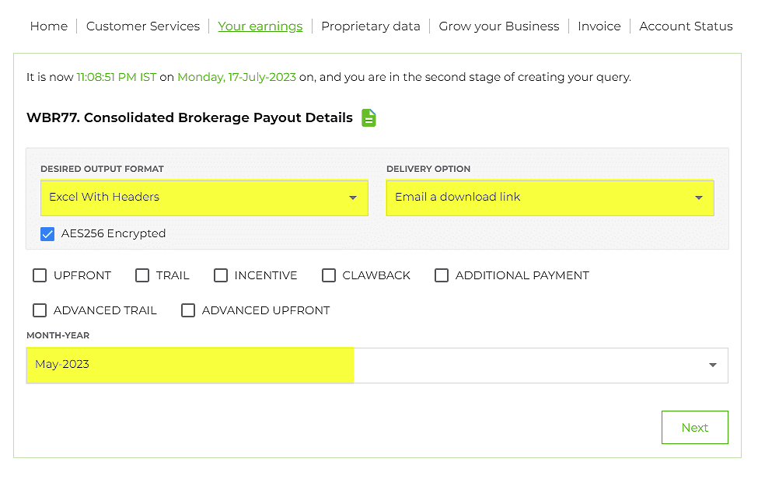This screenshot has height=483, width=758.
Task: Tick the UPFRONT checkbox
Action: 40,275
